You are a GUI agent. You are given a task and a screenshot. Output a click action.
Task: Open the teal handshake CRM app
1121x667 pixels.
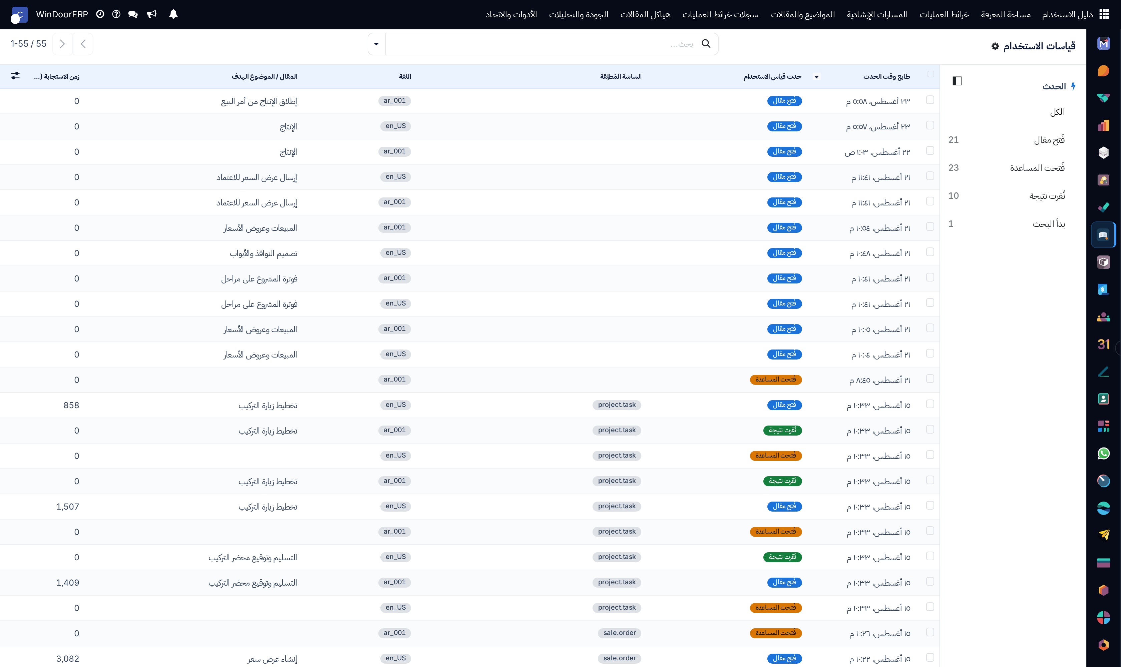tap(1103, 98)
